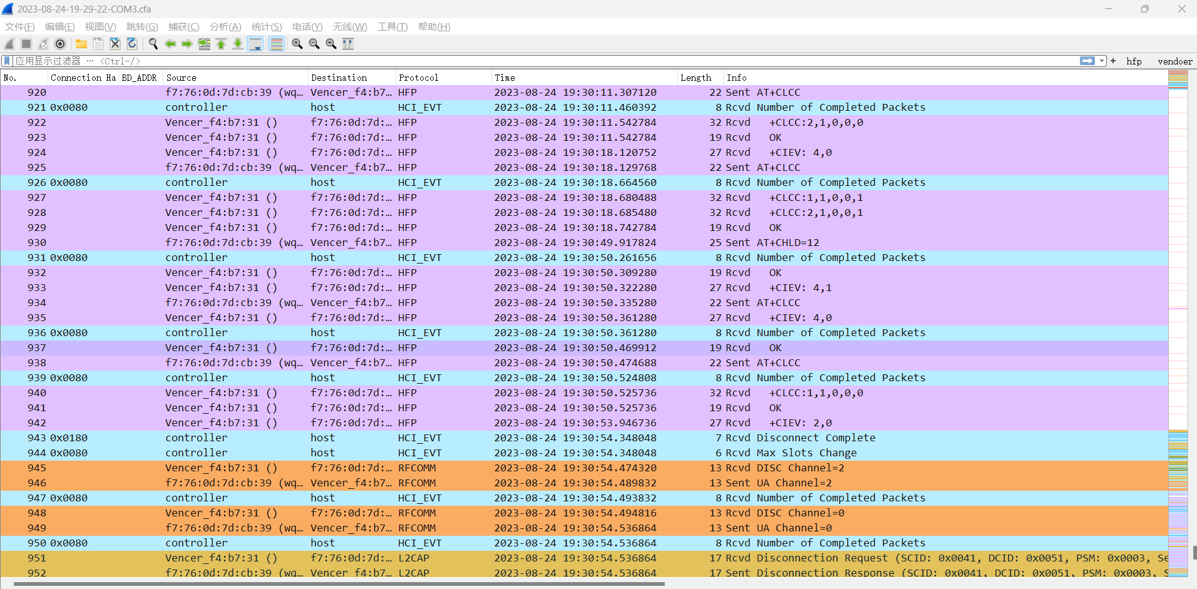The image size is (1197, 589).
Task: Open the Find Packet magnifier tool
Action: pos(153,44)
